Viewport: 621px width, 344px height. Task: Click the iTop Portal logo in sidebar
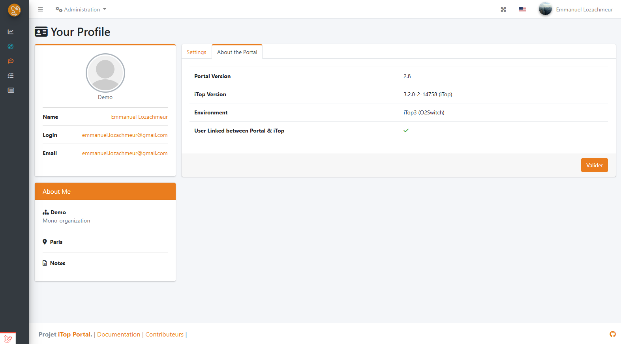pyautogui.click(x=14, y=10)
